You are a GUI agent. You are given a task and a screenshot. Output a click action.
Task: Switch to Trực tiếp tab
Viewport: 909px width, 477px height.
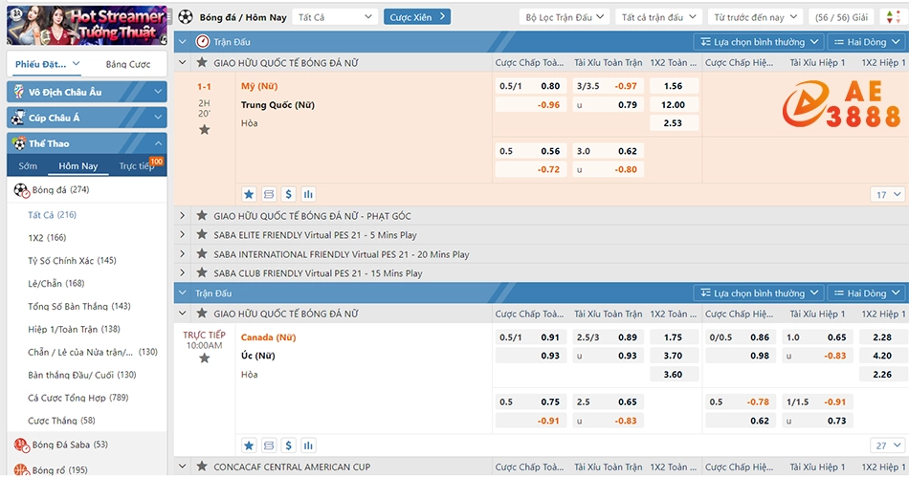137,166
